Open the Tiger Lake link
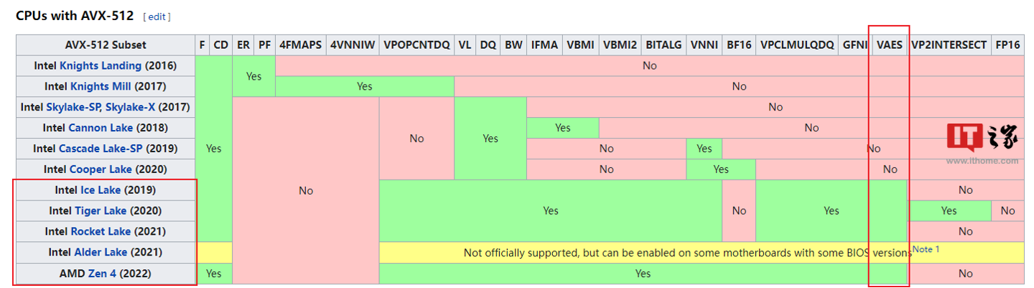This screenshot has width=1034, height=288. click(x=101, y=211)
